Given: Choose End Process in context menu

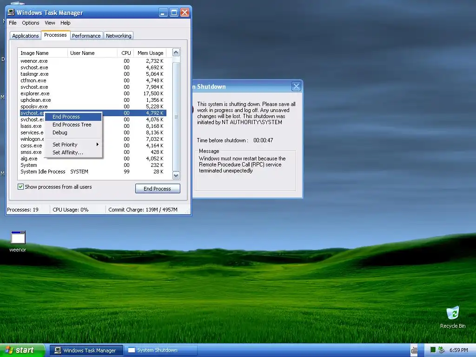Looking at the screenshot, I should pos(73,117).
